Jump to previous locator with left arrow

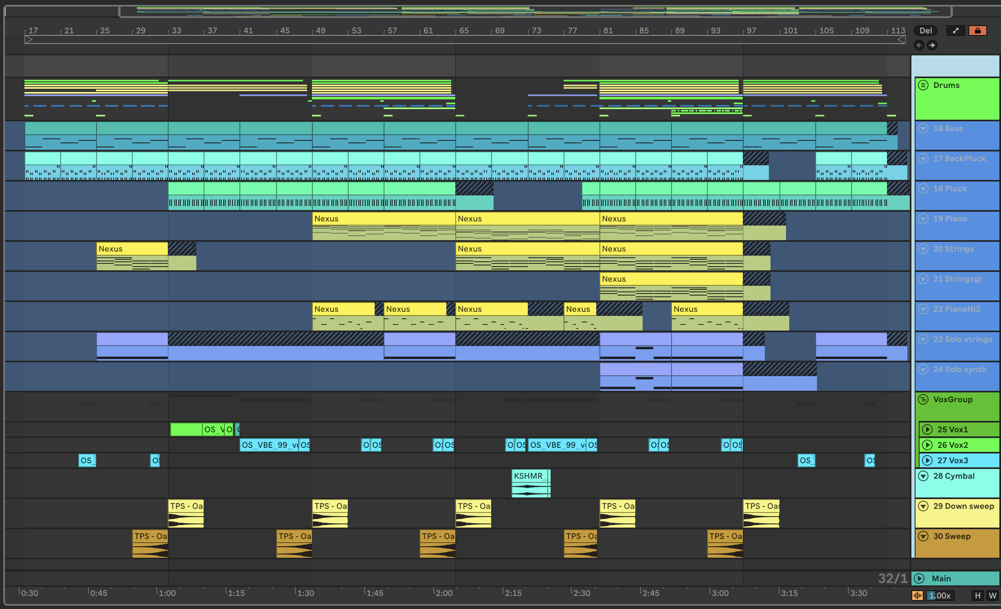coord(919,45)
